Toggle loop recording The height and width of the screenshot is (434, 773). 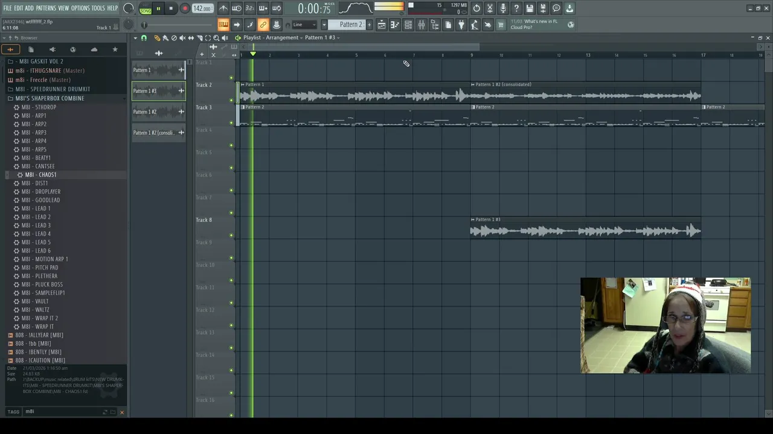pyautogui.click(x=276, y=8)
